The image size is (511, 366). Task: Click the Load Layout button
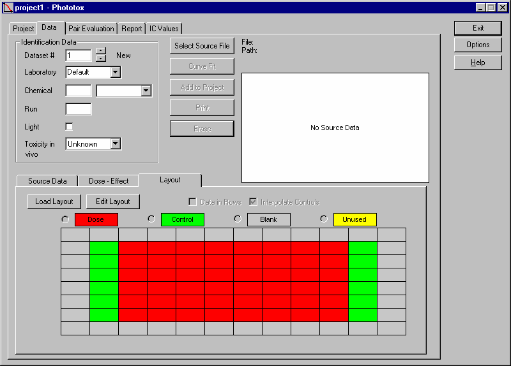tap(54, 201)
